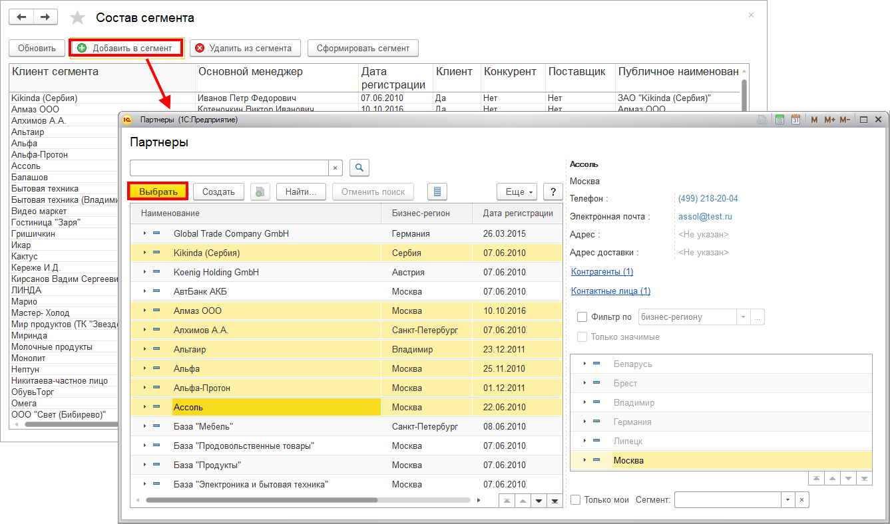Click the Обновить button
This screenshot has height=524, width=890.
tap(37, 48)
